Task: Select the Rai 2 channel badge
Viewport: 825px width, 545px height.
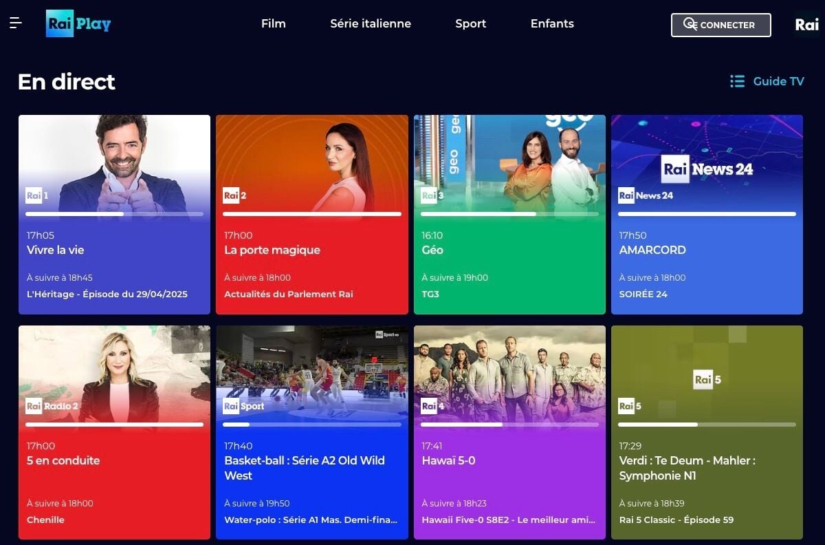Action: 233,195
